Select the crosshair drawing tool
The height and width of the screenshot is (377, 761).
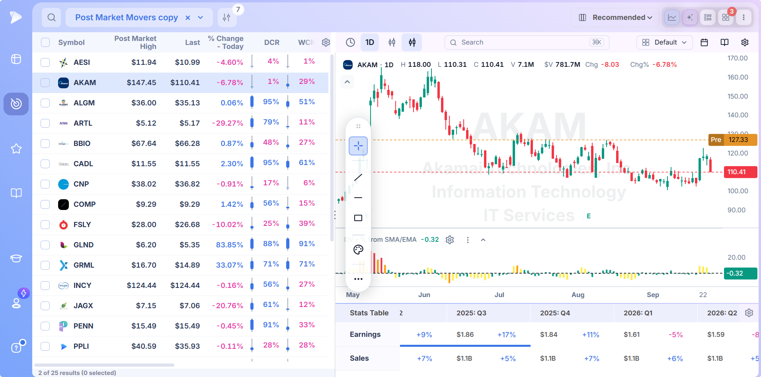coord(358,146)
